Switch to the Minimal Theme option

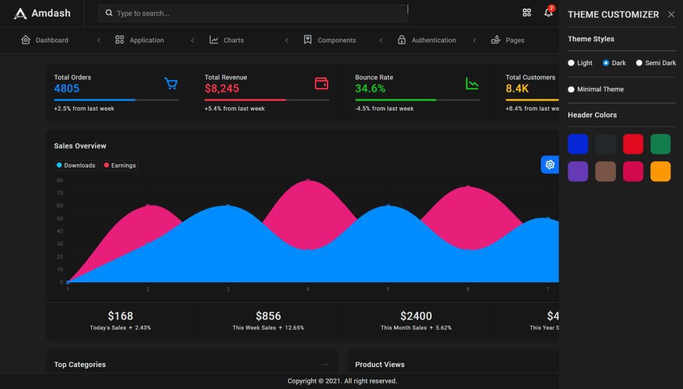coord(572,89)
